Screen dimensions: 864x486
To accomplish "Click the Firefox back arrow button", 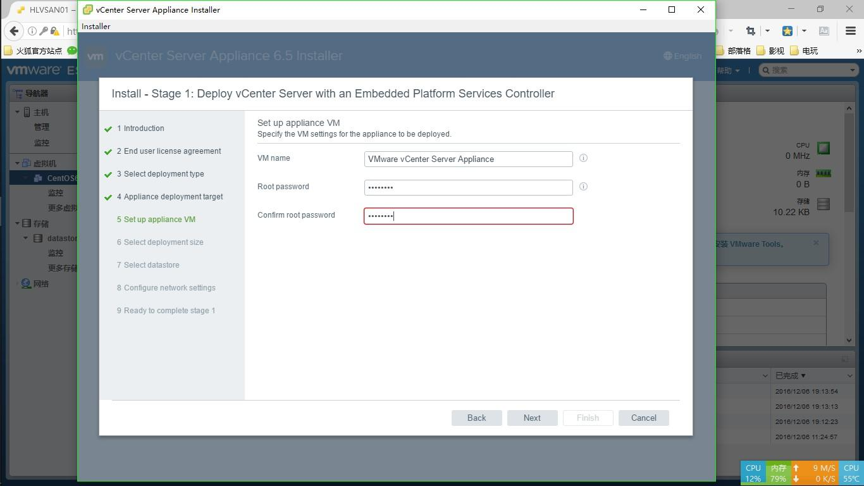I will (14, 30).
